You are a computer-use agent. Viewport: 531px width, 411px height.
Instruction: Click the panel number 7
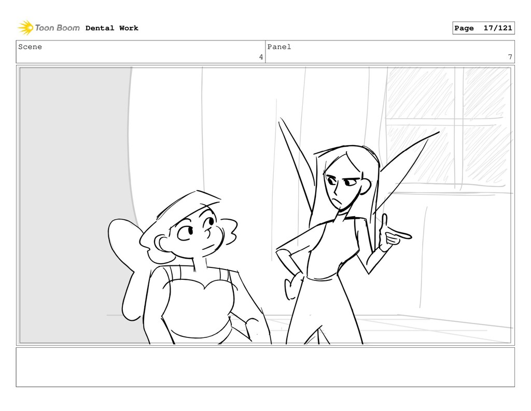pyautogui.click(x=510, y=57)
